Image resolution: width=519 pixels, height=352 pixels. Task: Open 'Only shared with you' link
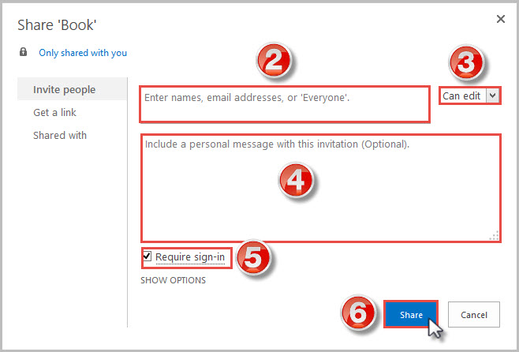(x=83, y=53)
